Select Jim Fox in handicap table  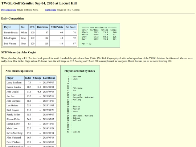coord(11,97)
